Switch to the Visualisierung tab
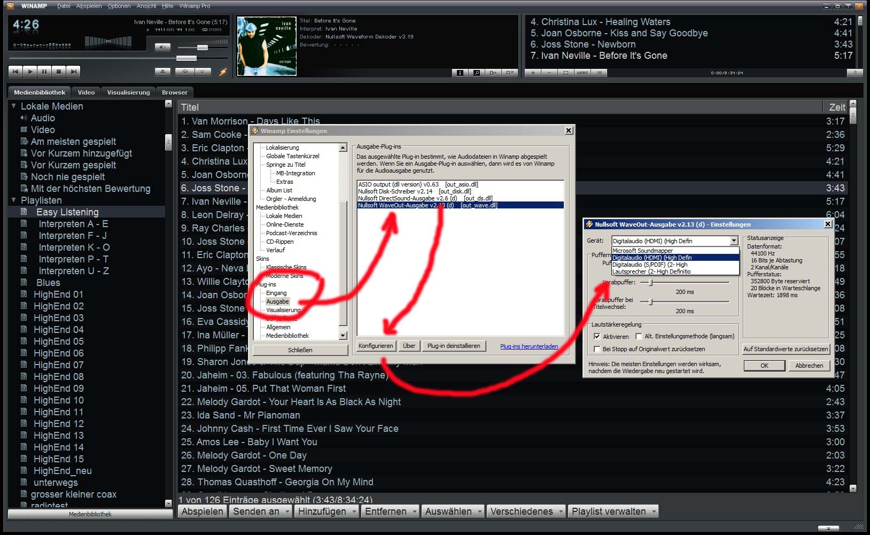Screen dimensions: 870x535 (x=128, y=92)
